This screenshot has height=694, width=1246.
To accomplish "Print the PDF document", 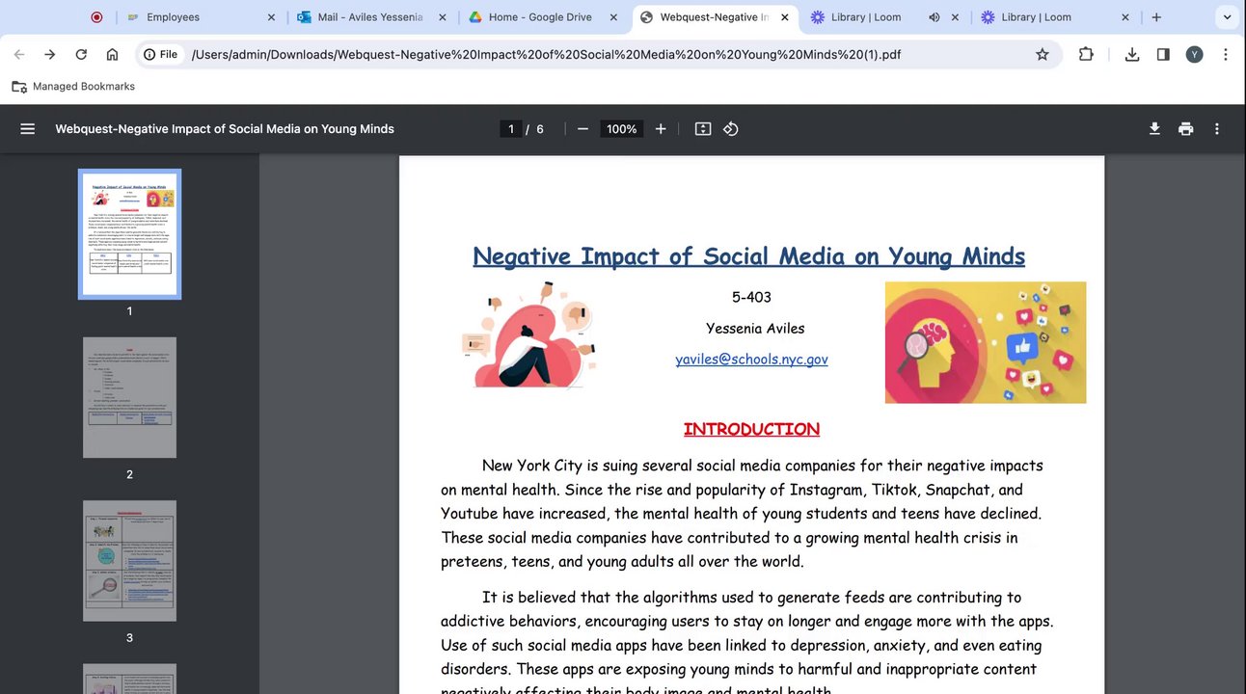I will pos(1186,129).
